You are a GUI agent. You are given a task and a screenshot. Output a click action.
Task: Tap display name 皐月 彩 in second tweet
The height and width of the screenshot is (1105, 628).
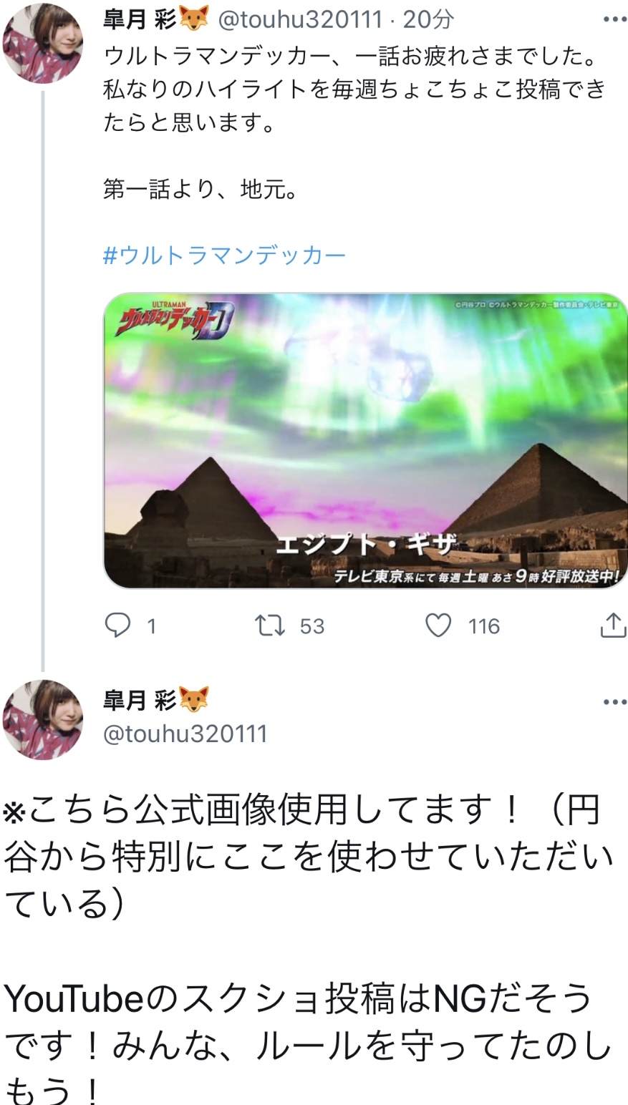click(x=139, y=700)
